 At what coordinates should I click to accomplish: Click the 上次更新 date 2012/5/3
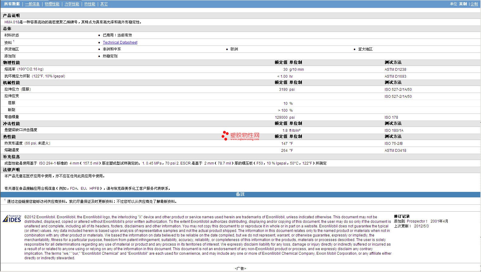[421, 226]
